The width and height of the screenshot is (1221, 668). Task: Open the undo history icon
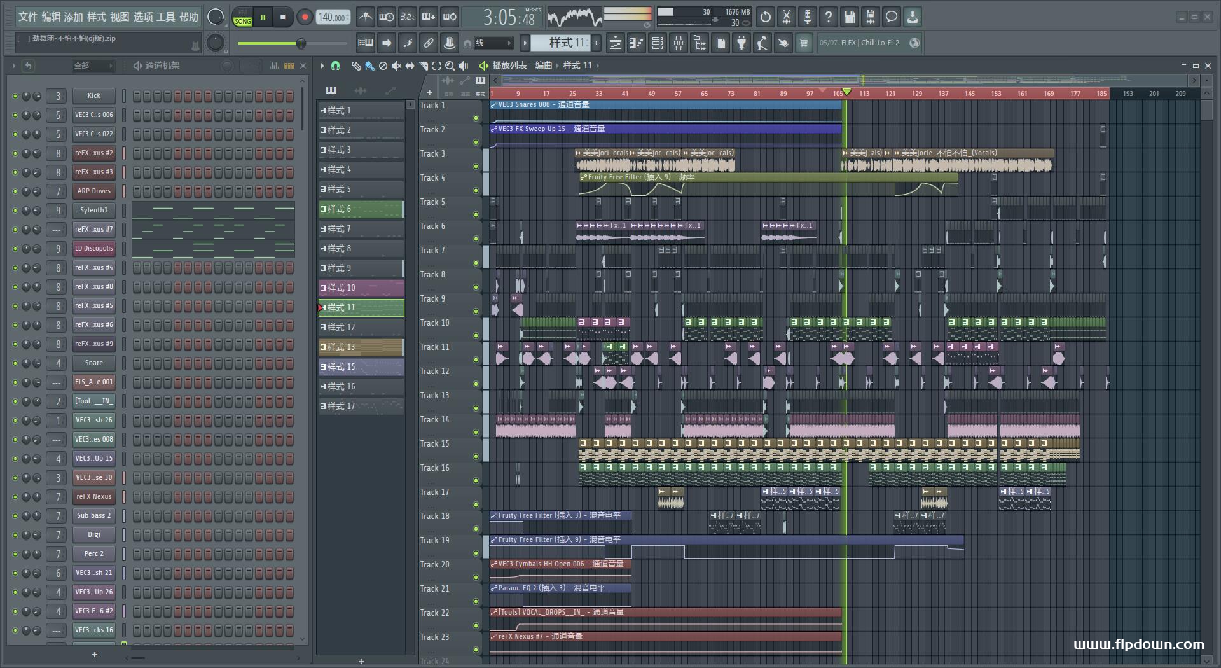point(766,17)
